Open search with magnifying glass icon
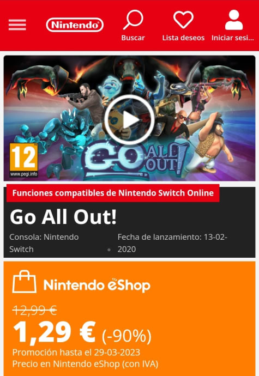 click(x=133, y=20)
